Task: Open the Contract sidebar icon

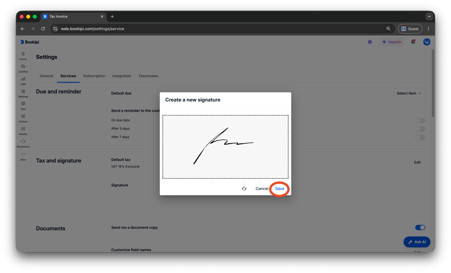Action: pyautogui.click(x=23, y=118)
